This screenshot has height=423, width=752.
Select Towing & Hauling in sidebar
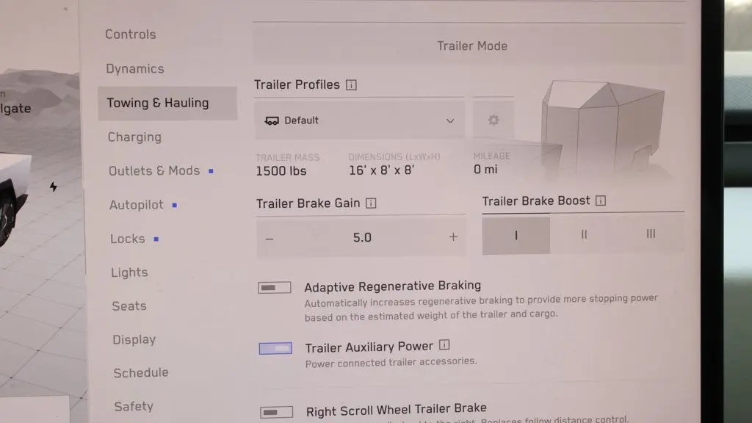[167, 103]
